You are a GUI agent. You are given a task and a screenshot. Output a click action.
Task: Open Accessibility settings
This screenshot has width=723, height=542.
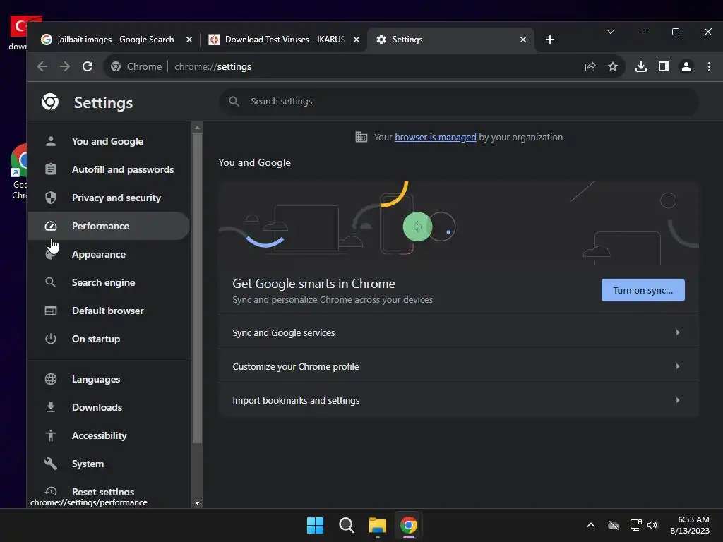(108, 435)
